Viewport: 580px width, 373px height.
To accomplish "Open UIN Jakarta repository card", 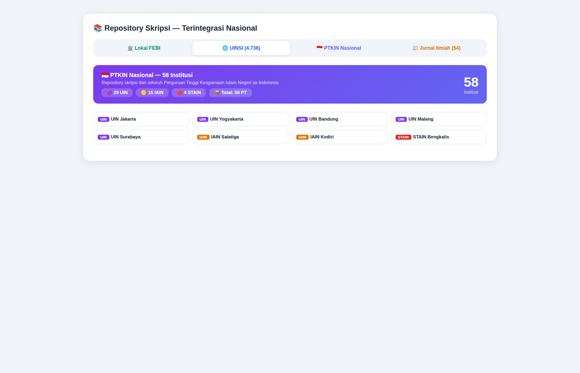I will (141, 119).
